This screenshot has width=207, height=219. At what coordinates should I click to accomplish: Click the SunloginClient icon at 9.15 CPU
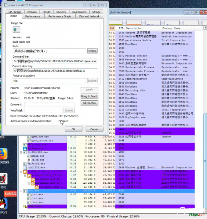click(33, 183)
